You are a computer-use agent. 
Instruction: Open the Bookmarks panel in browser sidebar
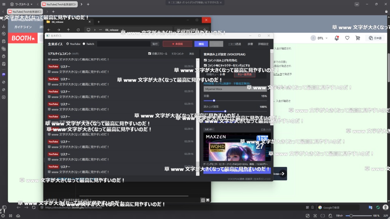coord(4,19)
